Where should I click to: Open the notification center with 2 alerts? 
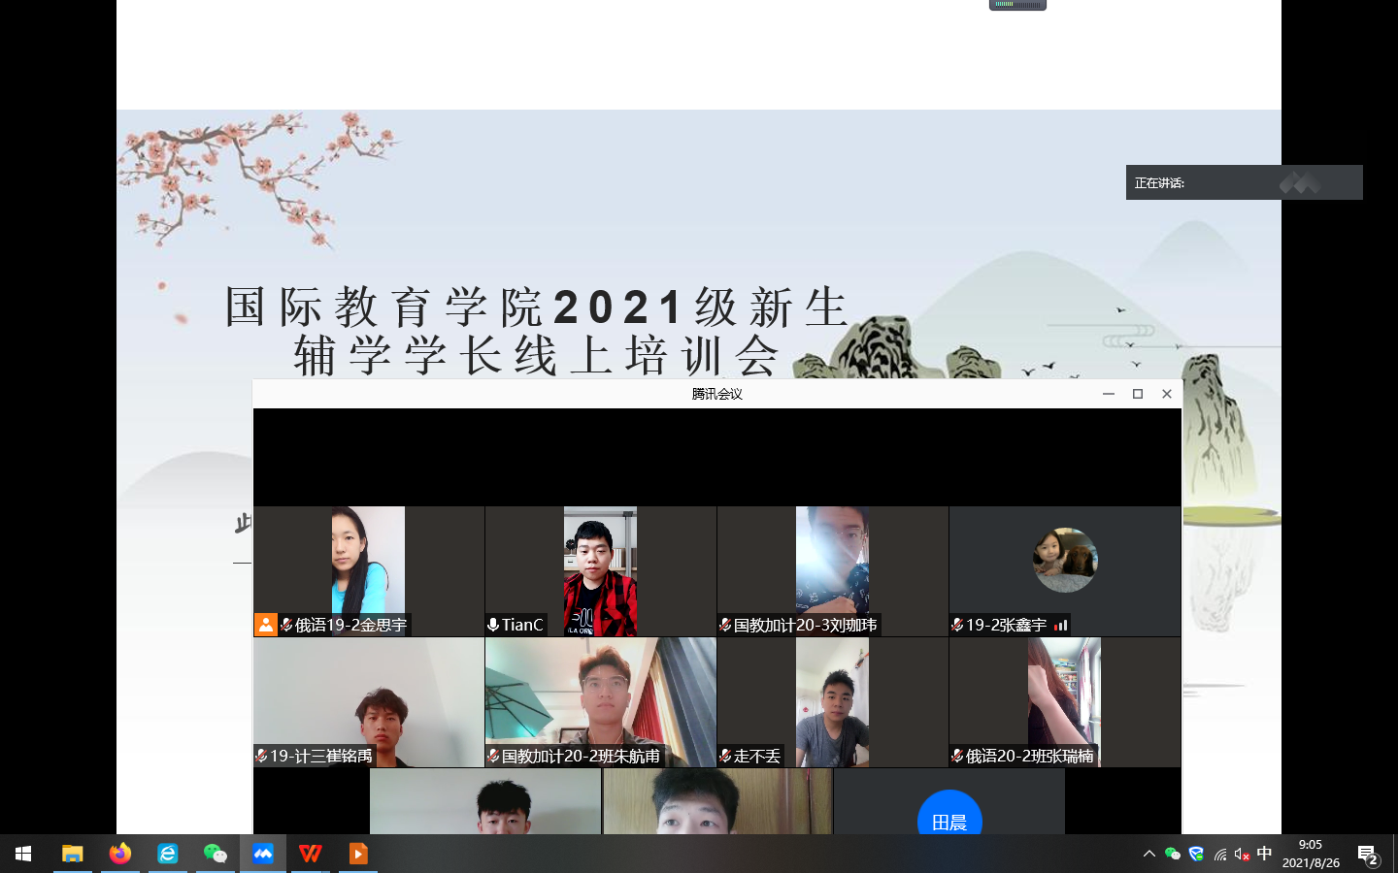point(1368,855)
